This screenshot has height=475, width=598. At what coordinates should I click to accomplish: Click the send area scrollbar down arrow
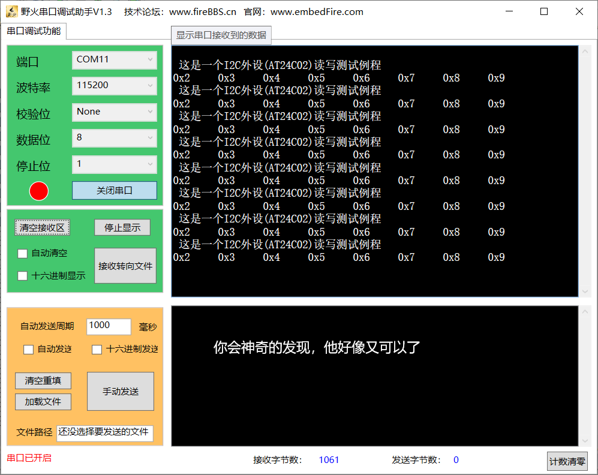pyautogui.click(x=585, y=441)
